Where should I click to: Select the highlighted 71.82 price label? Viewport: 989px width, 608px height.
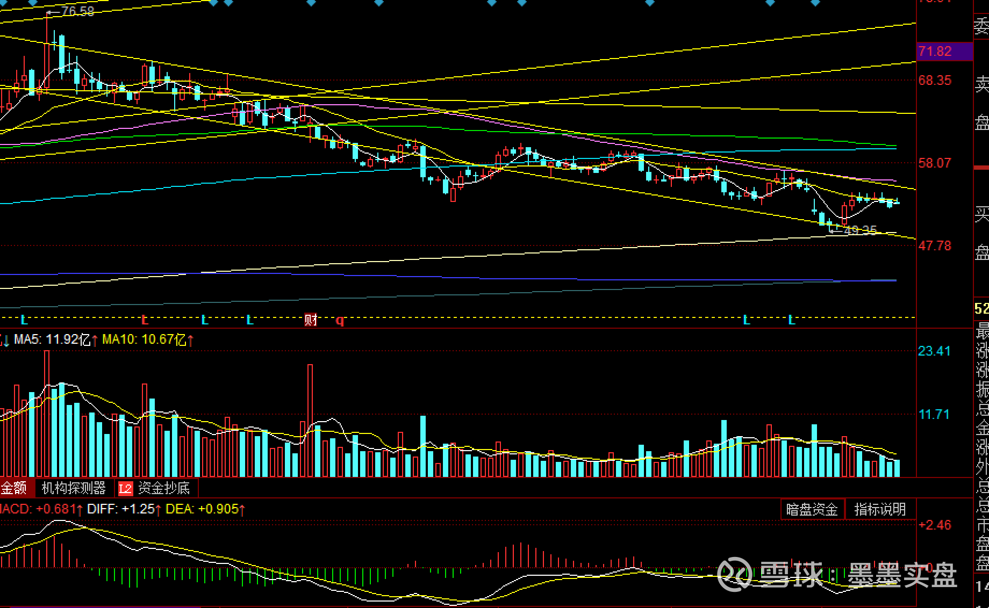944,52
